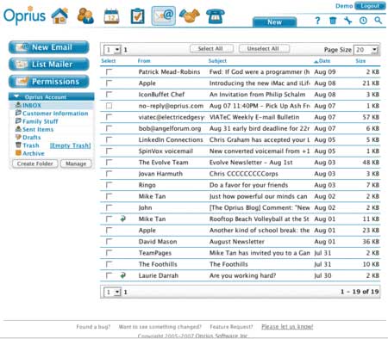The image size is (388, 339).
Task: Click the question mark help icon
Action: click(317, 21)
